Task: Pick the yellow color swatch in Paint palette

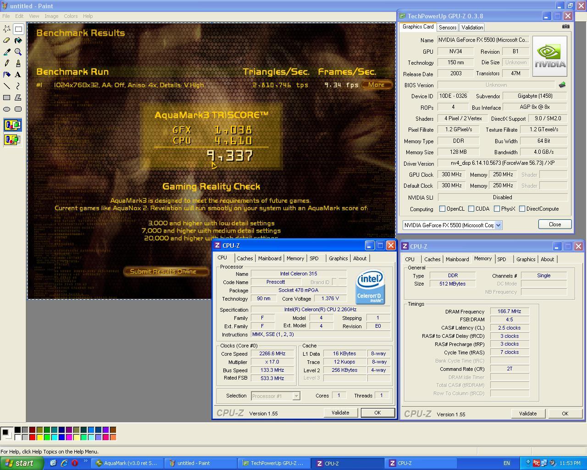Action: coord(39,437)
